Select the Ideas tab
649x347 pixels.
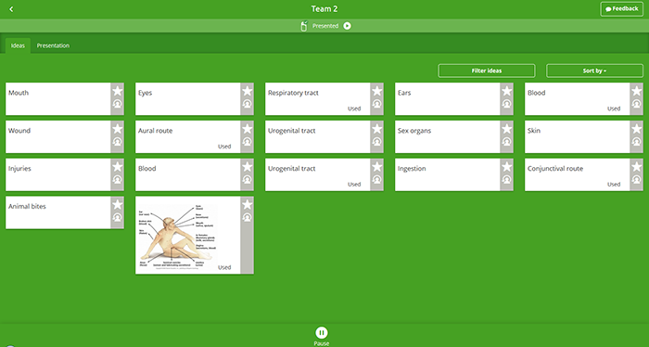(18, 45)
